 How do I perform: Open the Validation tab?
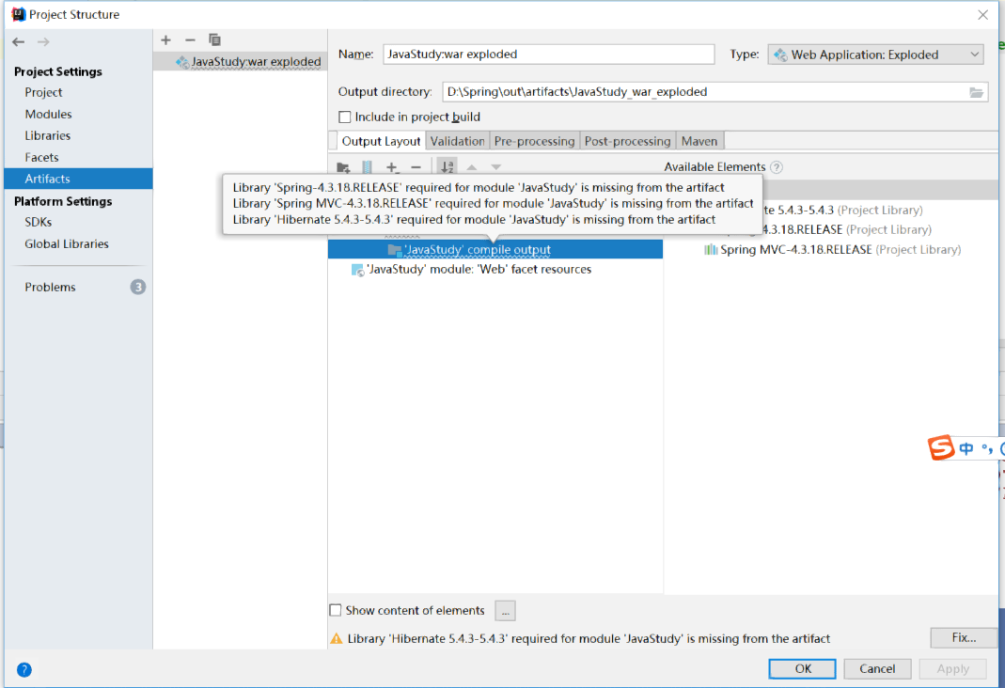tap(457, 141)
